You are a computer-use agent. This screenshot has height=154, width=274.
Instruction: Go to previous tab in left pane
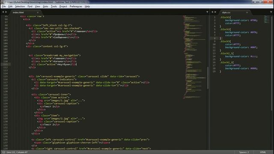point(3,12)
